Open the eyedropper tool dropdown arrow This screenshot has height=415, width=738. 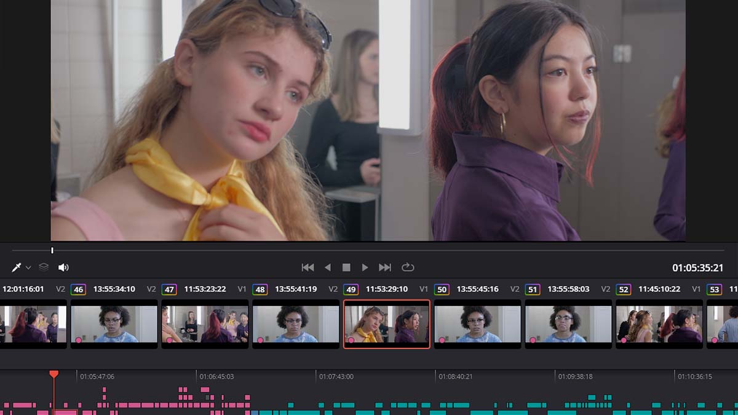(x=28, y=268)
